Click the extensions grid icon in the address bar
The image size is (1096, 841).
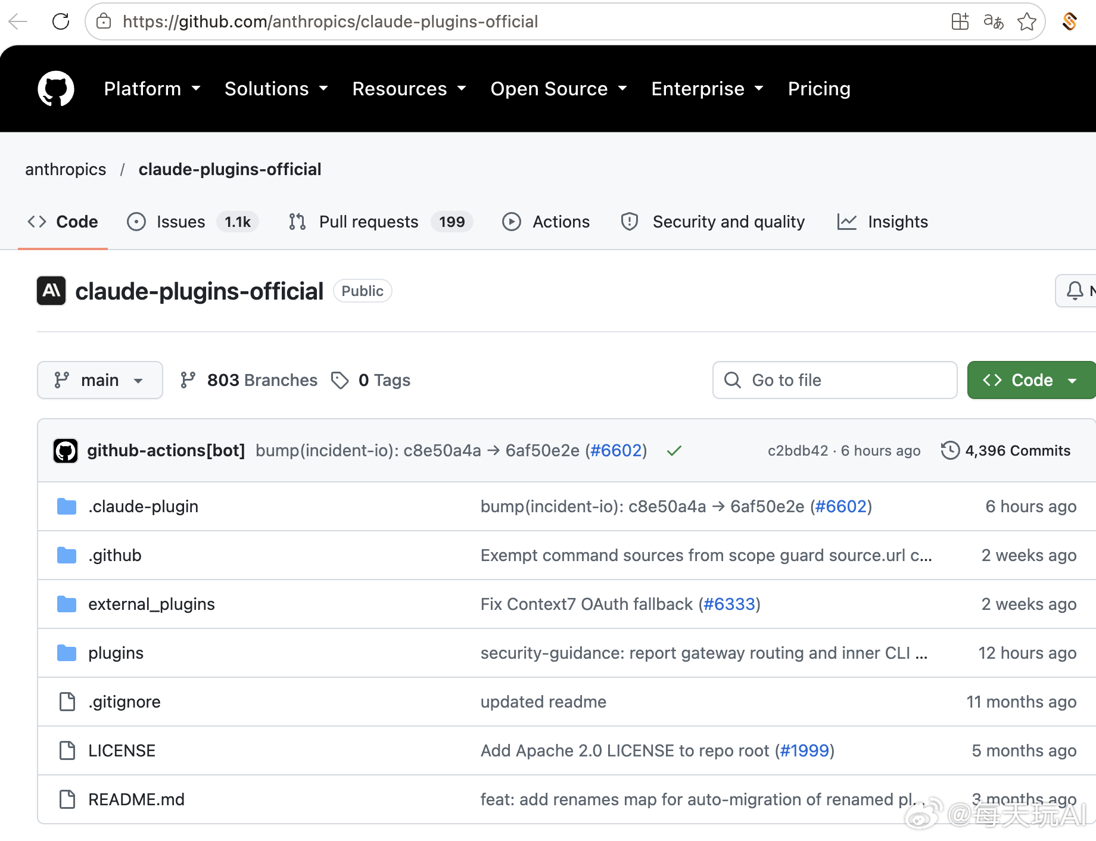click(x=960, y=21)
